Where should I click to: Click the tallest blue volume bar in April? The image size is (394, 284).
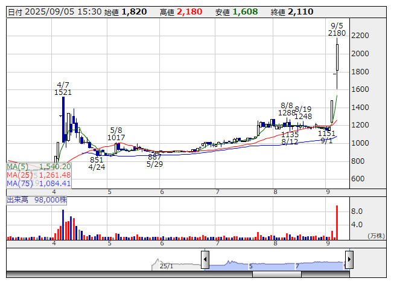[63, 225]
